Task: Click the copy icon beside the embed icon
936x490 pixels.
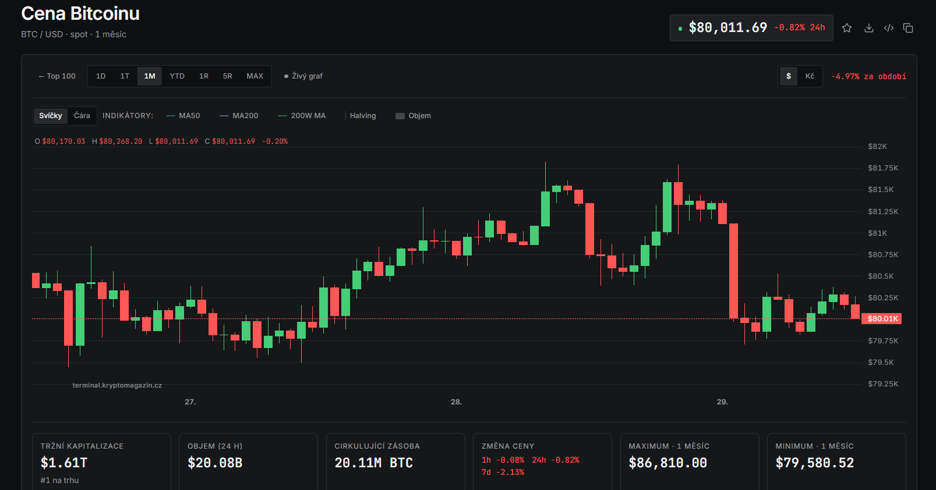Action: tap(908, 28)
